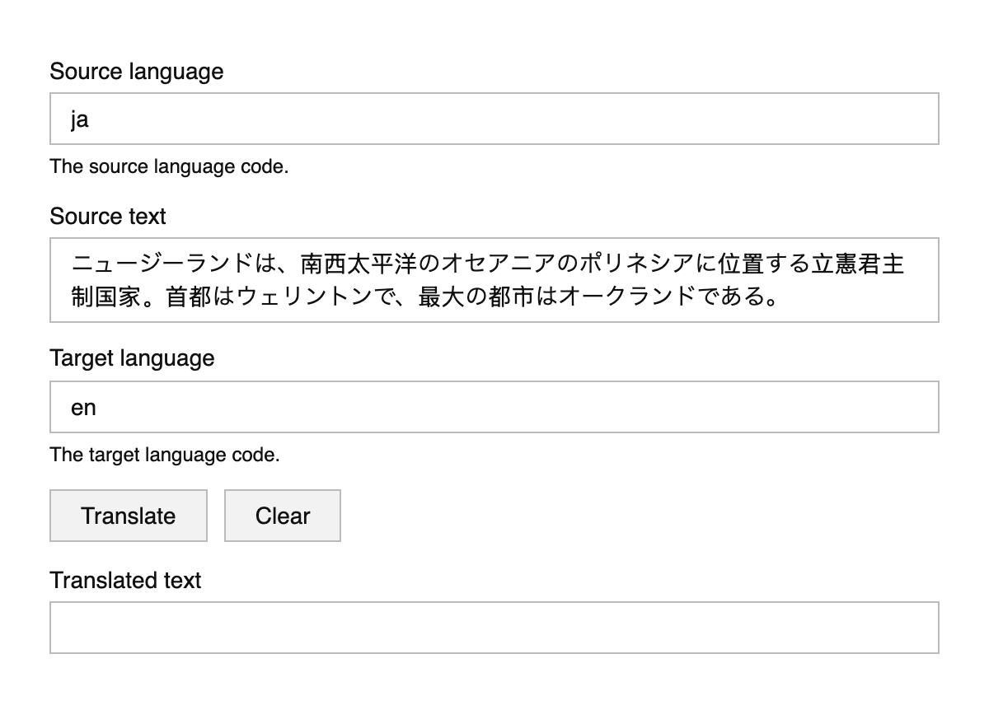Click the "Source language" label
This screenshot has width=989, height=710.
point(136,72)
